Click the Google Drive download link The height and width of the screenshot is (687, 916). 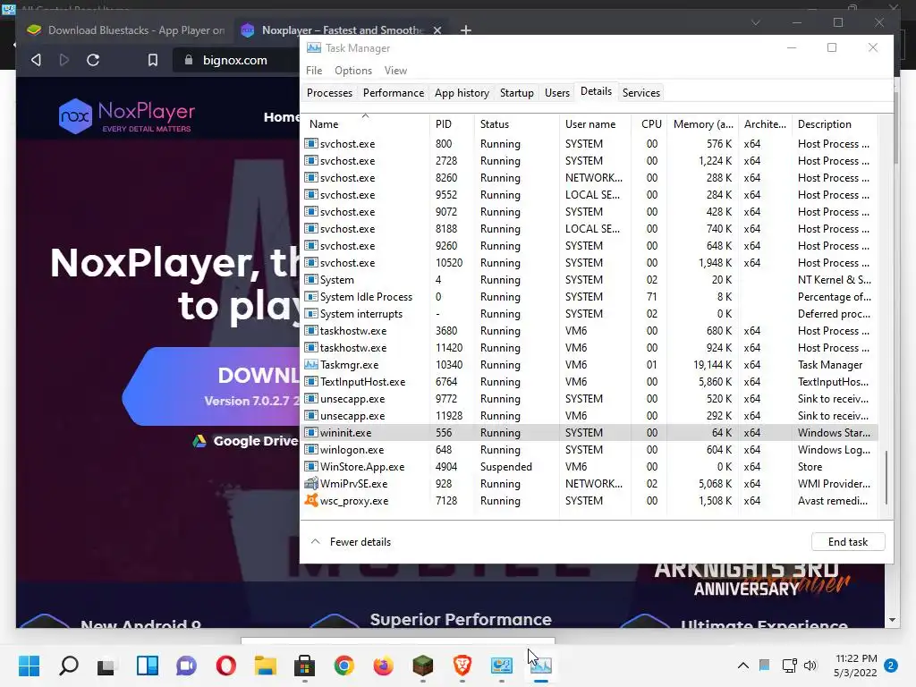pyautogui.click(x=245, y=441)
